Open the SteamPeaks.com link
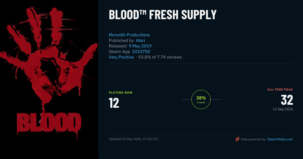Image resolution: width=303 pixels, height=159 pixels. [x=280, y=139]
